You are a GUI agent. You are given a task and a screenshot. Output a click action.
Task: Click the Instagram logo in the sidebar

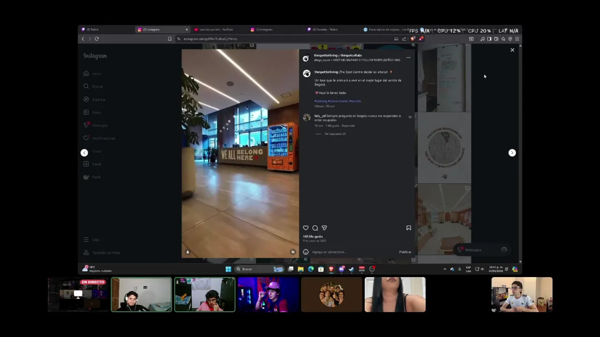[x=95, y=56]
